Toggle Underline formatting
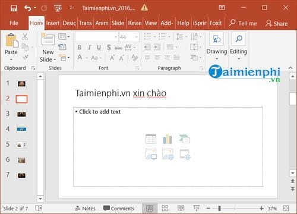 pyautogui.click(x=99, y=48)
